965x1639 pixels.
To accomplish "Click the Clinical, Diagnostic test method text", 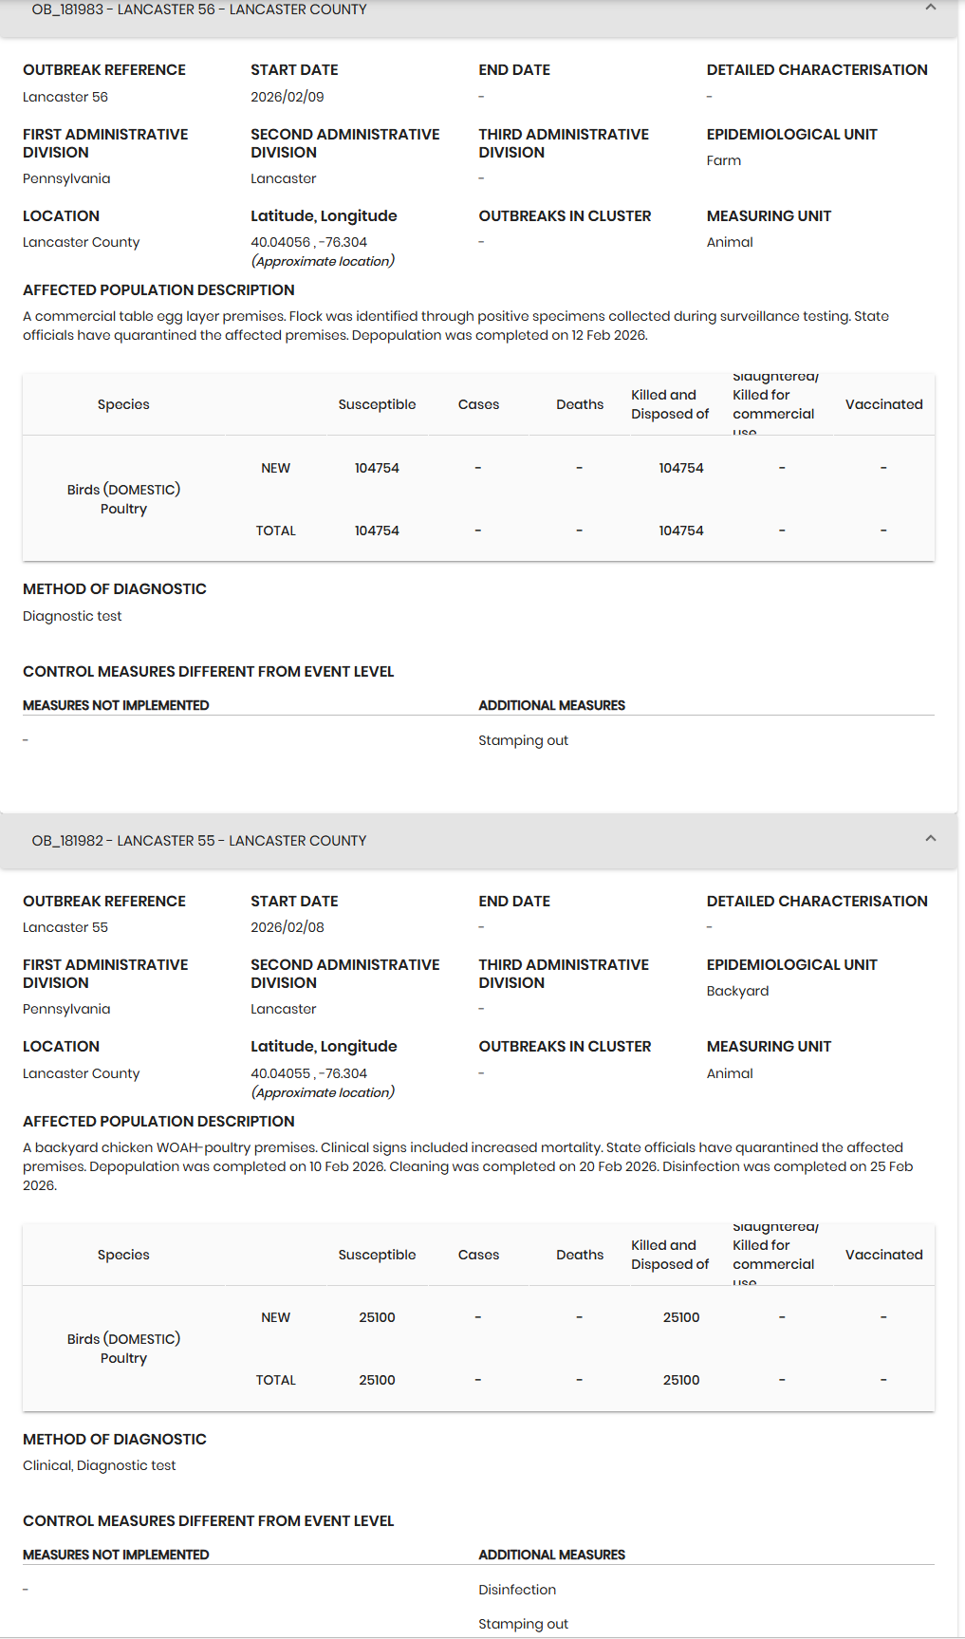I will [x=100, y=1465].
